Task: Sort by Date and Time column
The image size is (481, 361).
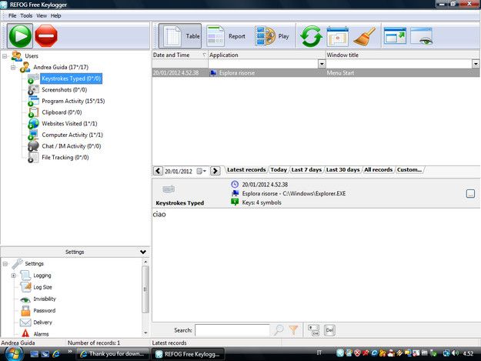Action: click(180, 55)
